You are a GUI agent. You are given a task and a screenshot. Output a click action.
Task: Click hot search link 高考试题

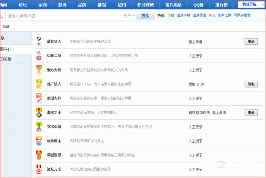click(225, 16)
